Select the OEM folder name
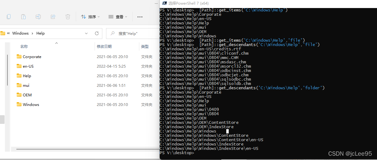Image resolution: width=377 pixels, height=160 pixels. point(27,95)
